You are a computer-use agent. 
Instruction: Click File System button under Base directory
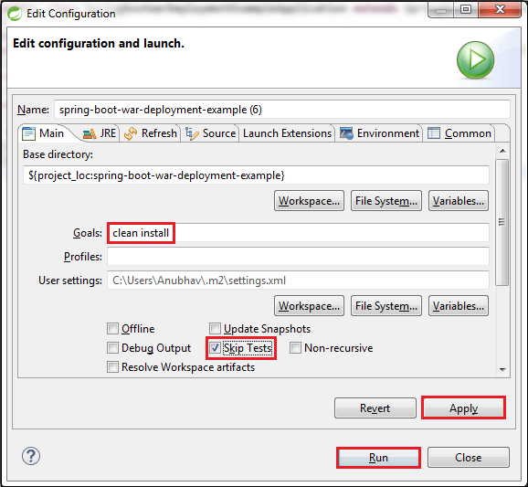click(386, 201)
